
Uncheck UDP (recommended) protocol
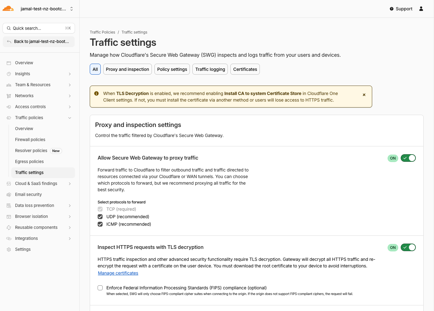[100, 217]
